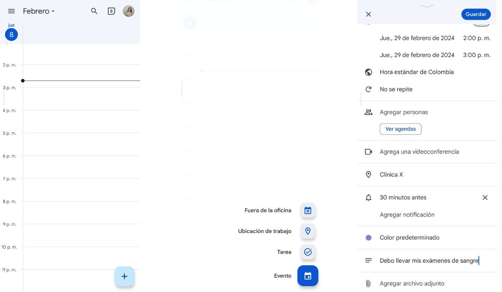502x292 pixels.
Task: Click the search magnifier icon
Action: point(94,11)
